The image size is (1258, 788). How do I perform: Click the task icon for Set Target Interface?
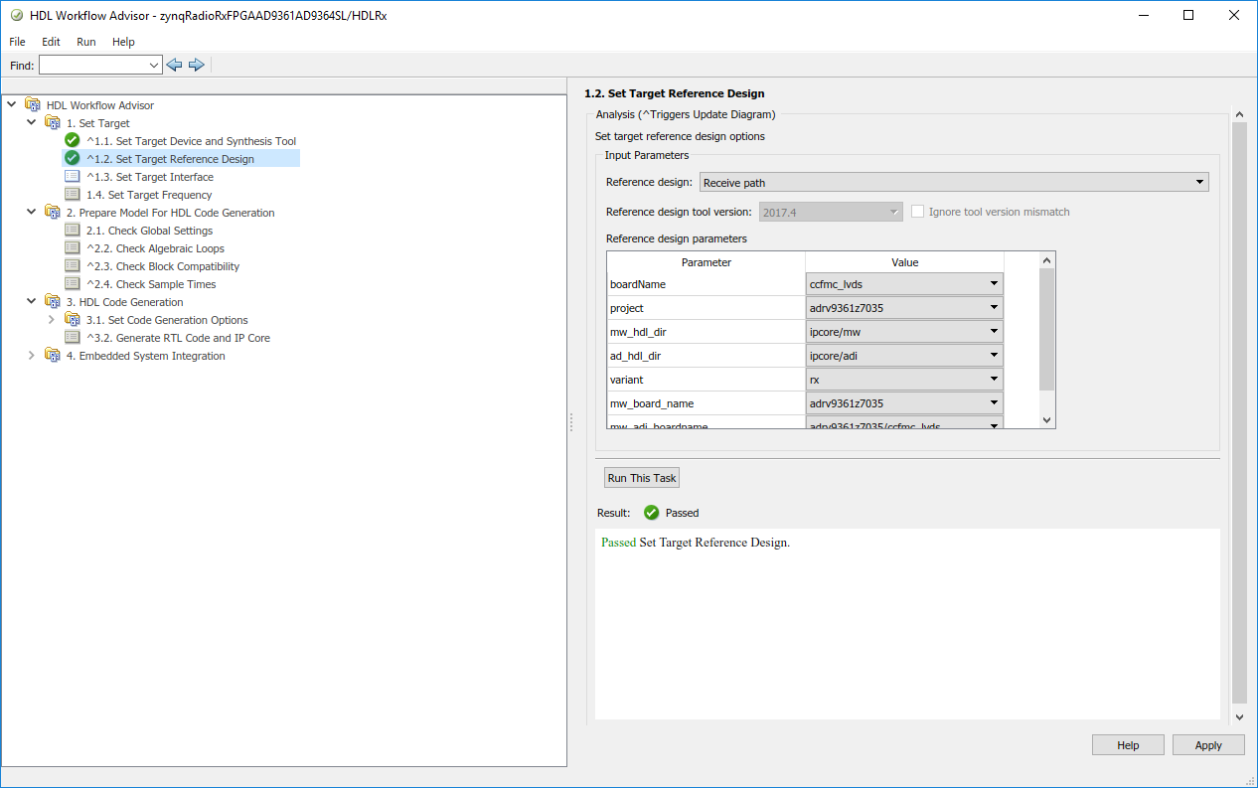[x=72, y=177]
